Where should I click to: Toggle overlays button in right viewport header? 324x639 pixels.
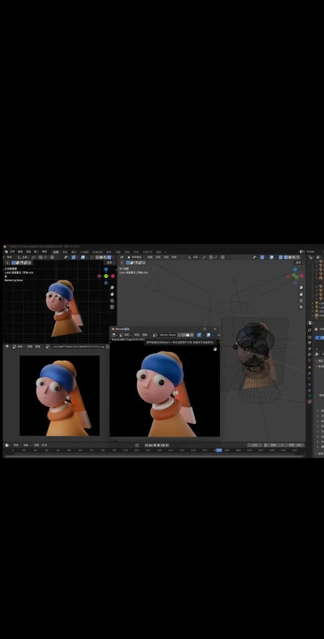click(x=272, y=257)
